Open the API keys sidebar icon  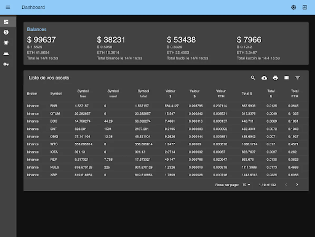pyautogui.click(x=6, y=64)
